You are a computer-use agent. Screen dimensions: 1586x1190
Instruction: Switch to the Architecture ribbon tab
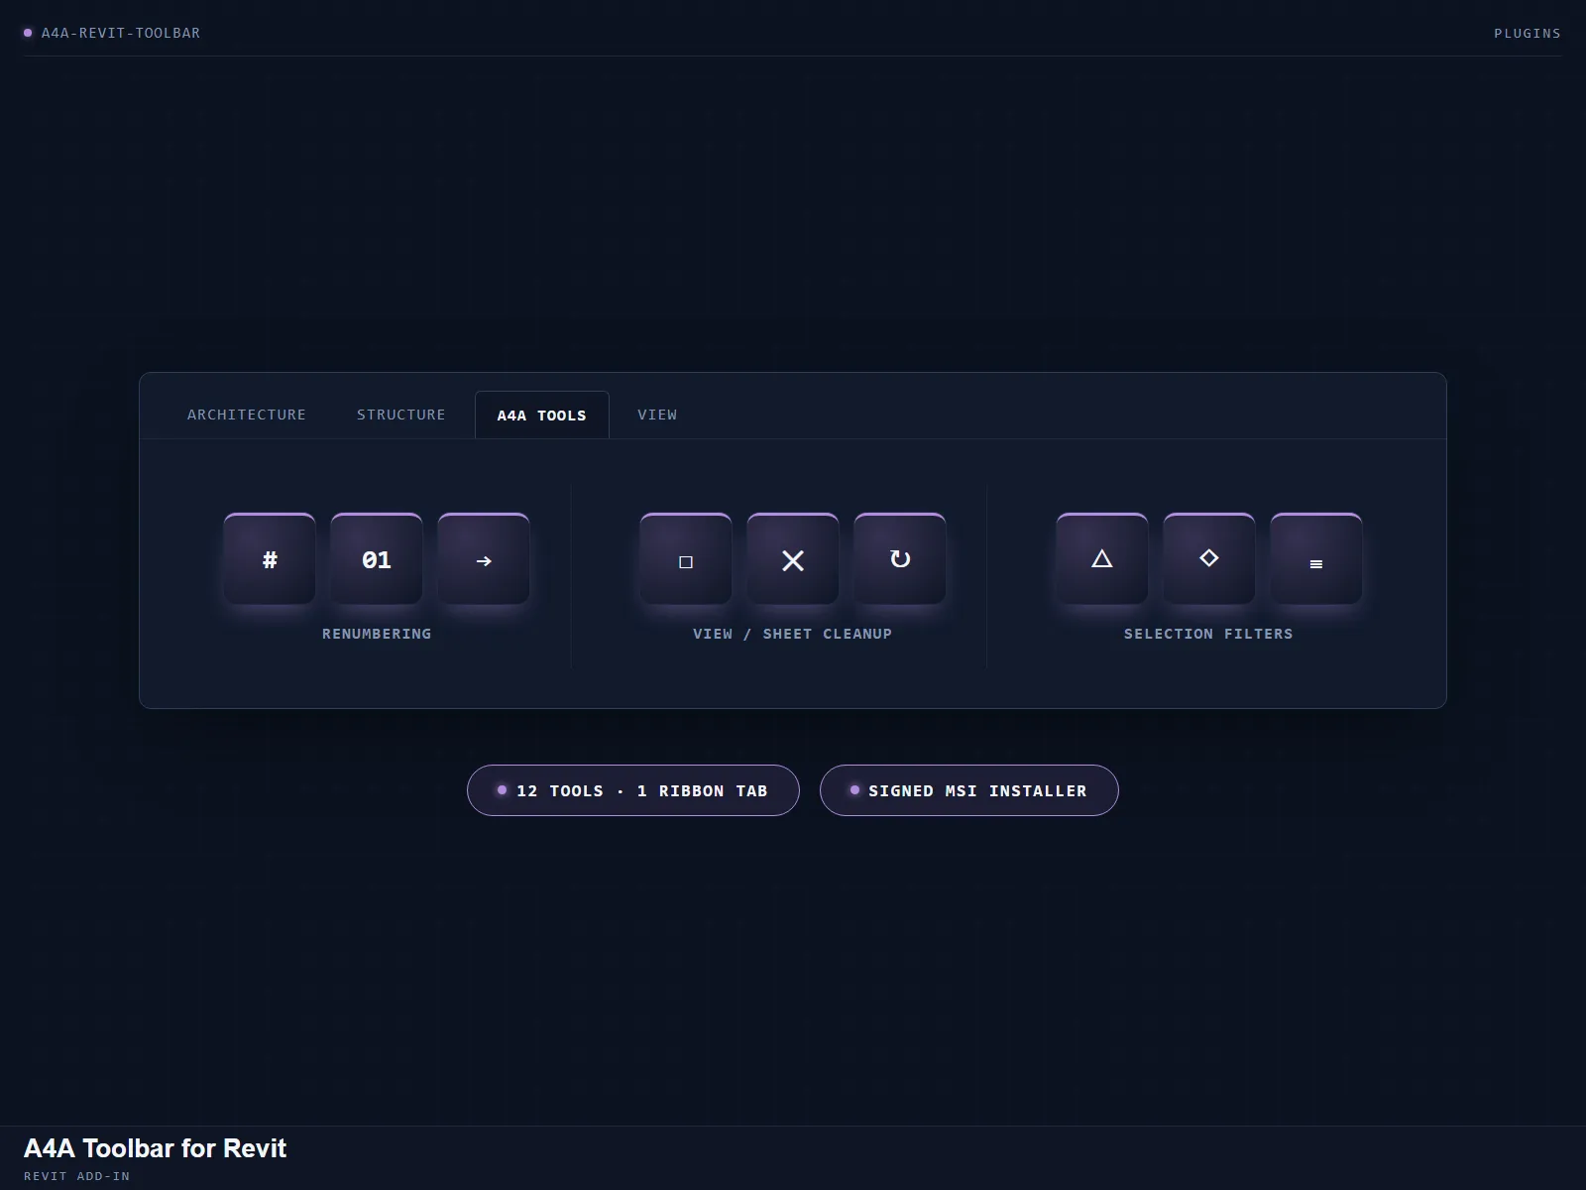click(247, 415)
